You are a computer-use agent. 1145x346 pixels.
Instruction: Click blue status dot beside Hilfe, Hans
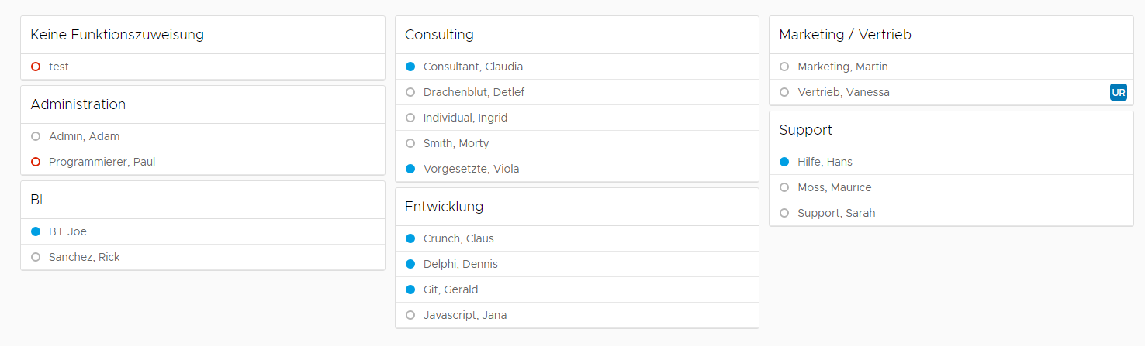(784, 163)
